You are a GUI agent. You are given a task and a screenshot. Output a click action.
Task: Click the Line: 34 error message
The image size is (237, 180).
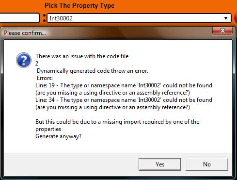[x=124, y=103]
